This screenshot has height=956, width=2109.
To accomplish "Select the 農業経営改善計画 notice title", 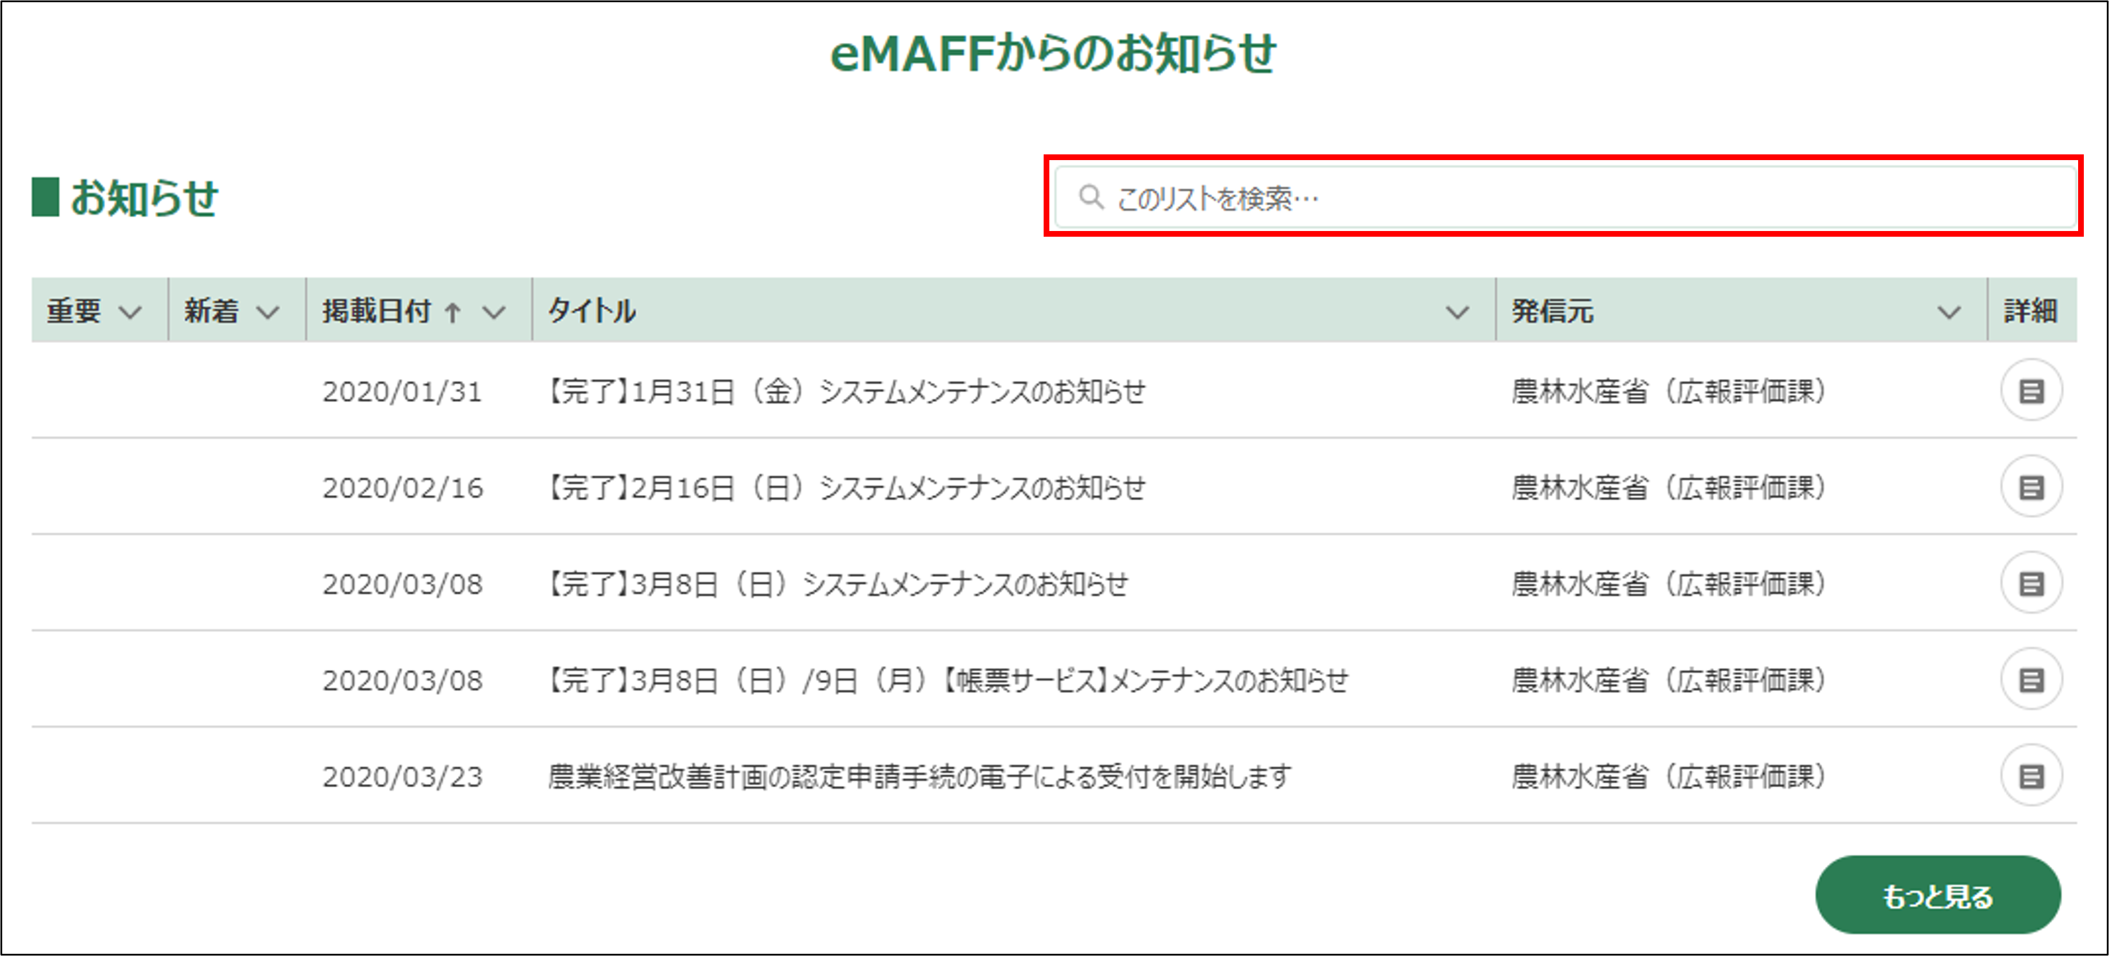I will point(918,776).
